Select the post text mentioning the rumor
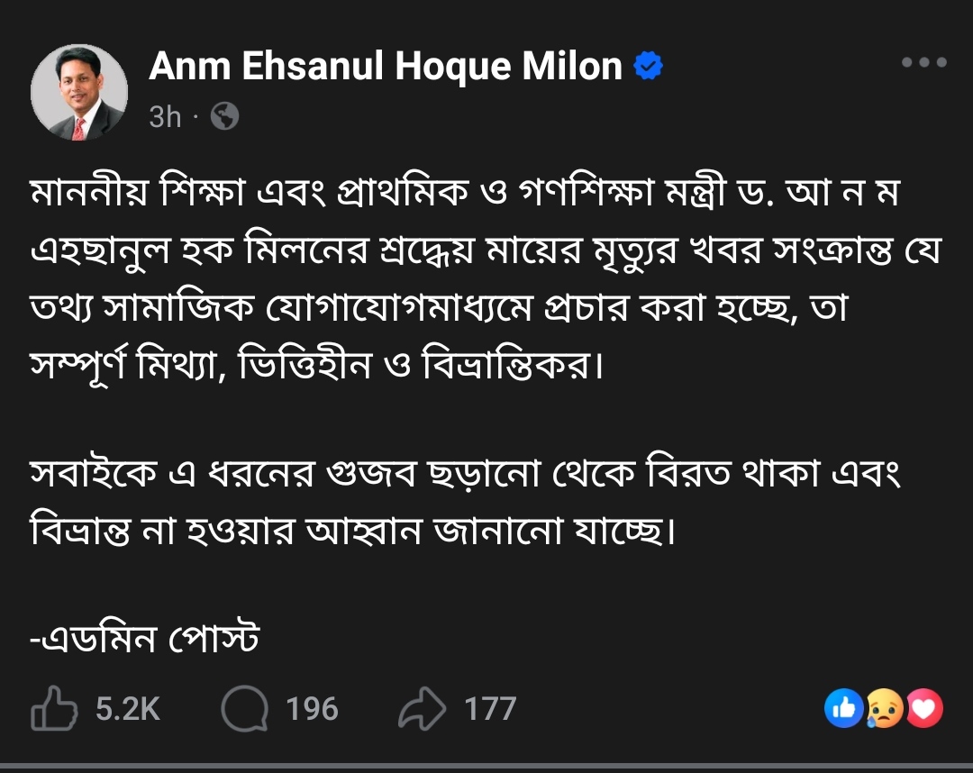This screenshot has width=973, height=773. 450,270
